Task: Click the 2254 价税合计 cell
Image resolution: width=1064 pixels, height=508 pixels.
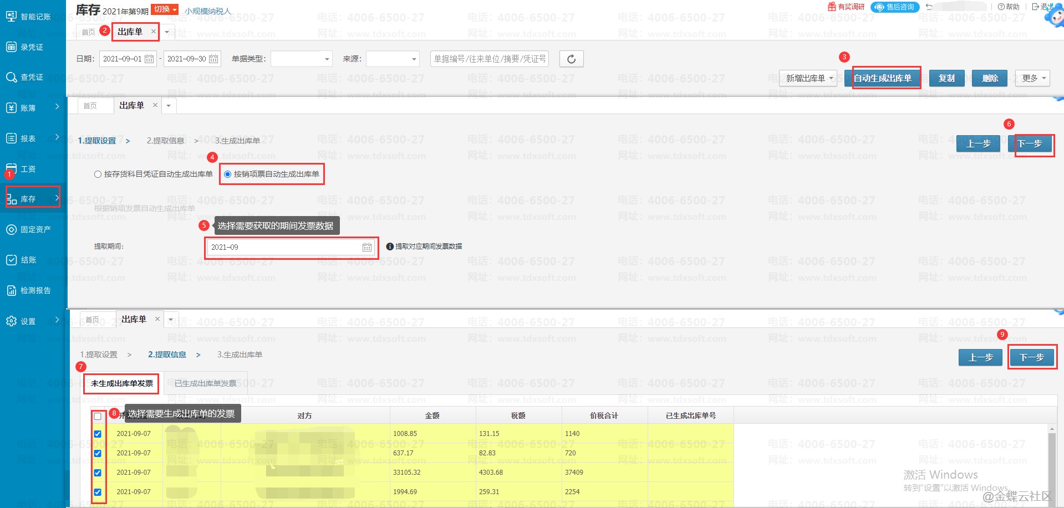Action: [x=604, y=492]
